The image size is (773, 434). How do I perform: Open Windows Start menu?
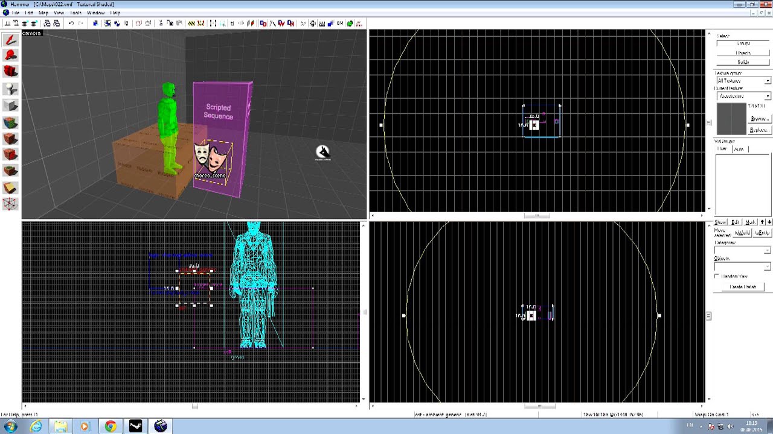pos(10,426)
